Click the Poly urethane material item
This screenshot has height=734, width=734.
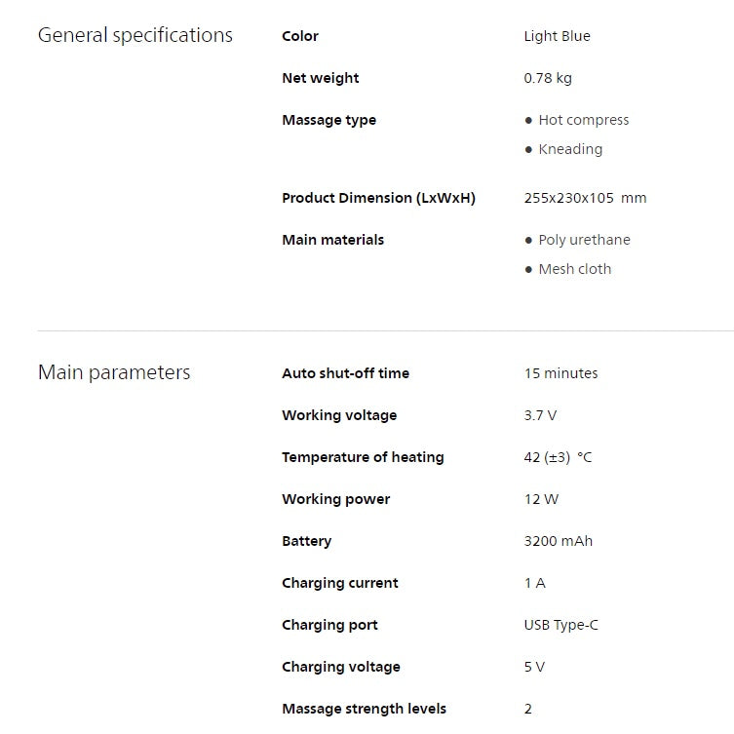point(584,240)
